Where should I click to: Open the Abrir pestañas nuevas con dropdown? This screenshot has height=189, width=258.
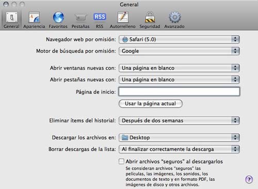[179, 80]
